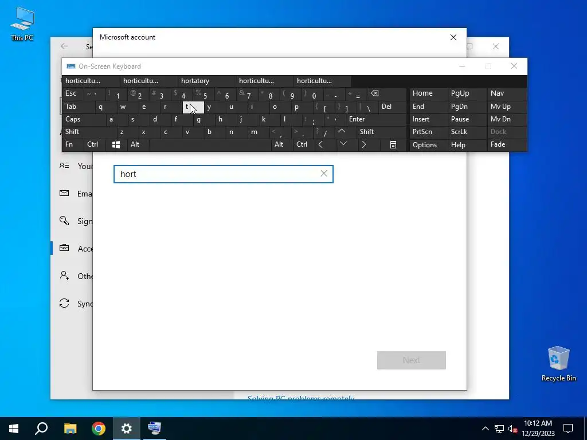Open the muted volume tray icon
This screenshot has height=440, width=587.
coord(513,429)
